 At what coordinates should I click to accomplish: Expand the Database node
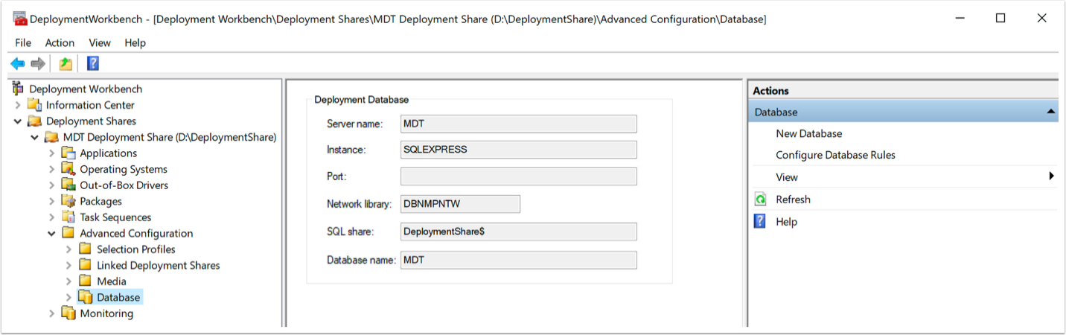[x=69, y=298]
